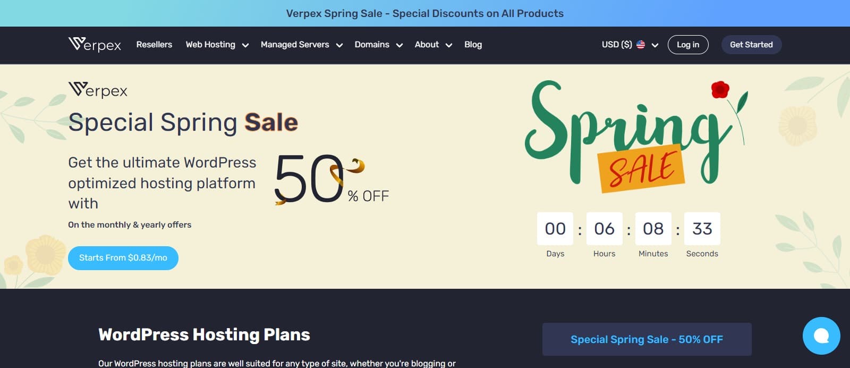
Task: Expand the Domains menu chevron
Action: (399, 45)
